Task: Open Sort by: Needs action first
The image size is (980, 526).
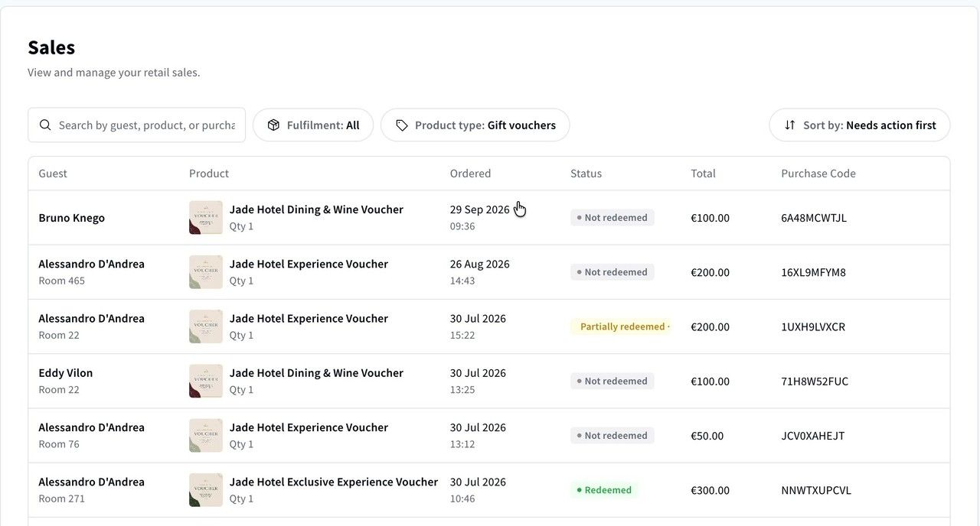Action: (859, 125)
